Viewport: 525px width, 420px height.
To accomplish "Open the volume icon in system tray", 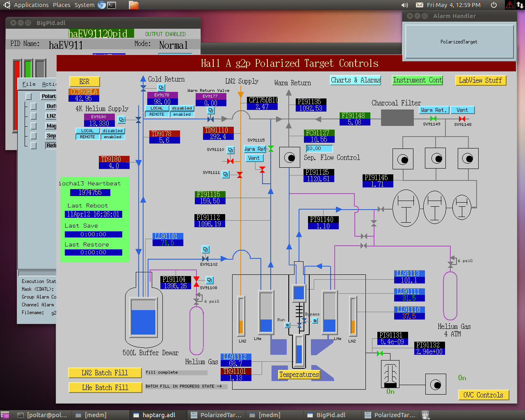I will pyautogui.click(x=405, y=5).
